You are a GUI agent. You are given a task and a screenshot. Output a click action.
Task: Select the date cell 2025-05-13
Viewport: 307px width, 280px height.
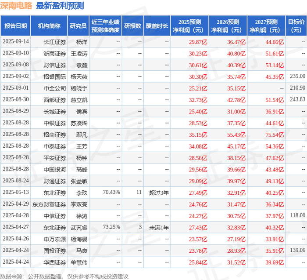point(16,192)
